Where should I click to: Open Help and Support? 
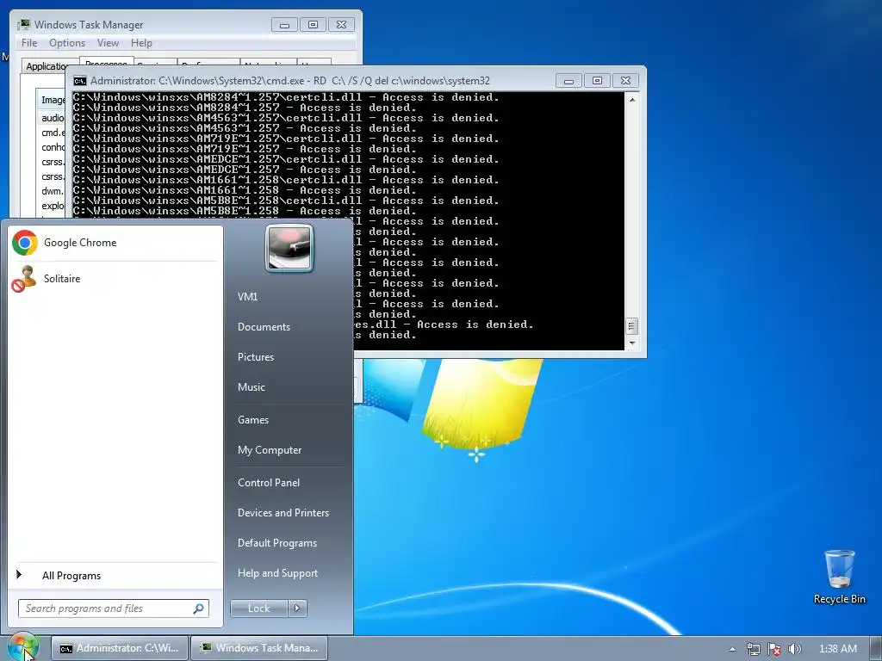pyautogui.click(x=278, y=573)
